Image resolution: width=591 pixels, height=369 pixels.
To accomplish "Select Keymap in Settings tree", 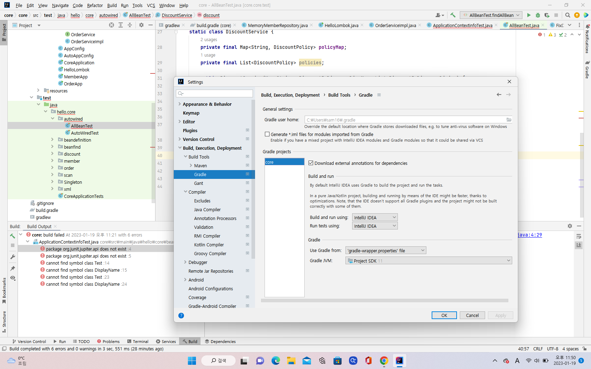I will coord(191,113).
